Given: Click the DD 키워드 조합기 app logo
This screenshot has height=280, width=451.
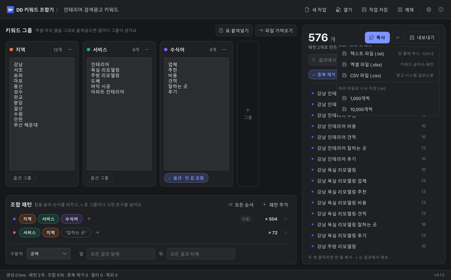Looking at the screenshot, I should tap(10, 10).
